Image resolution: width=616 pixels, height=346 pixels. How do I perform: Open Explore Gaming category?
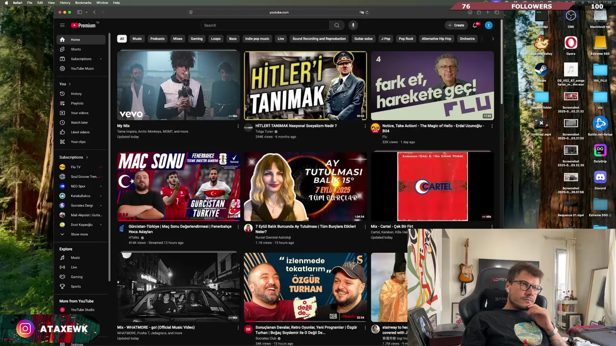point(81,277)
